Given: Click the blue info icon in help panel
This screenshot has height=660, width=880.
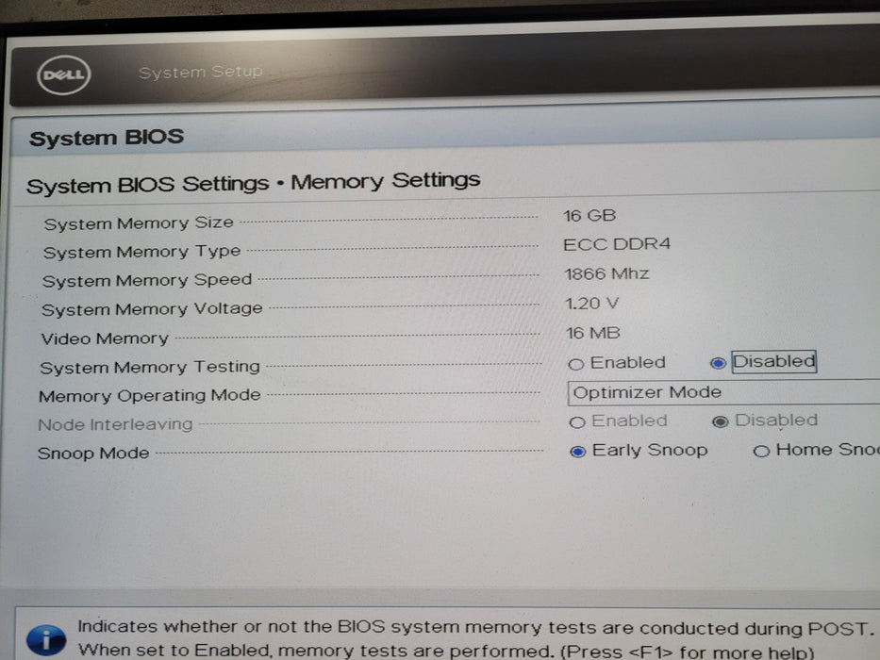Looking at the screenshot, I should 46,639.
